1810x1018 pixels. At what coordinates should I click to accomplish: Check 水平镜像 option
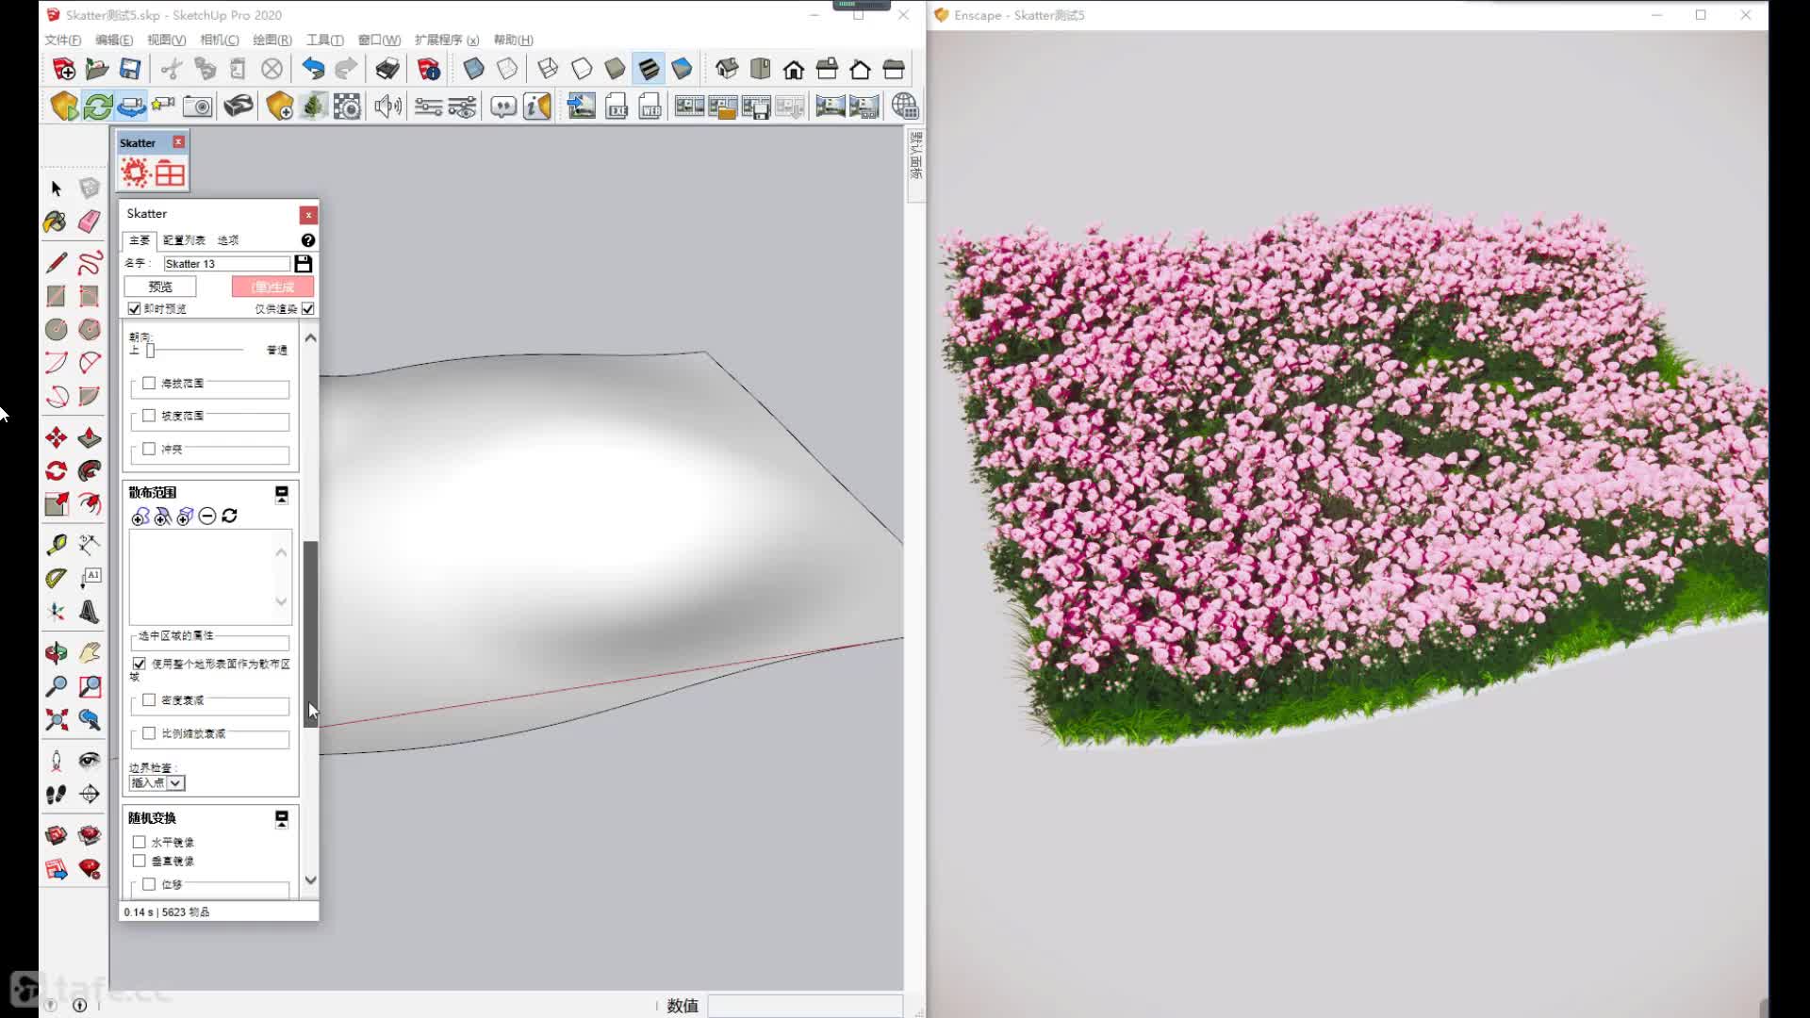(x=140, y=842)
